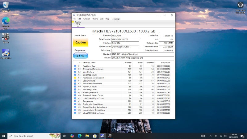Launch Copilot from the taskbar

pyautogui.click(x=72, y=136)
